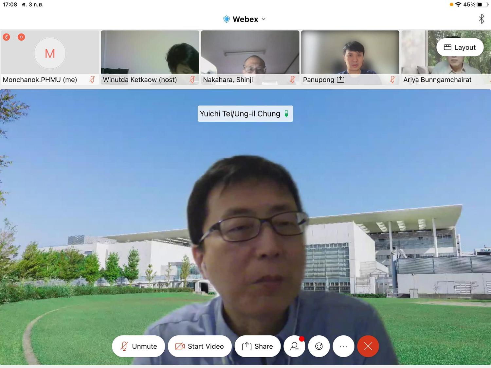
Task: Leave meeting with the red X button
Action: coord(368,346)
